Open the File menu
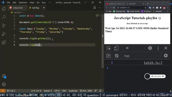172x97 pixels. point(8,2)
